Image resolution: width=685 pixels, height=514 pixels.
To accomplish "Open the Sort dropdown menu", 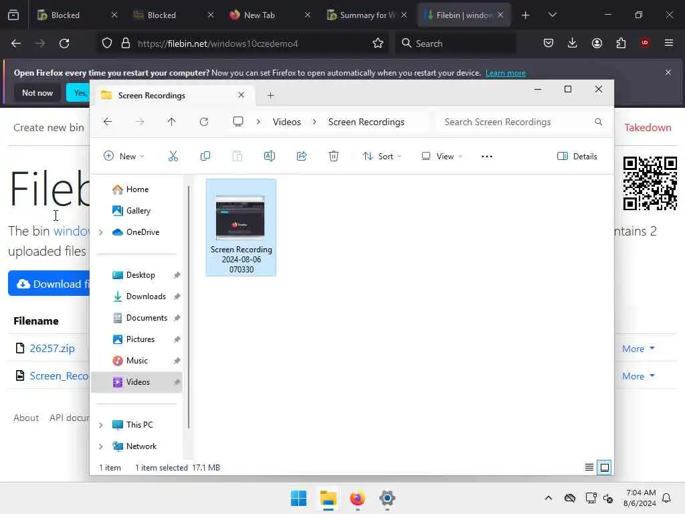I will click(x=382, y=157).
